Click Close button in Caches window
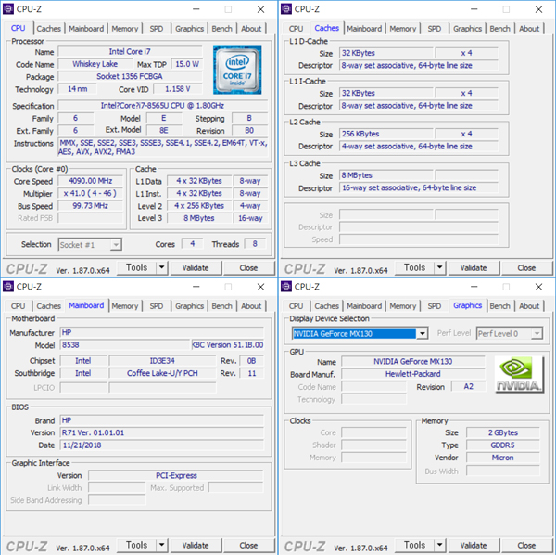This screenshot has height=555, width=556. [526, 268]
